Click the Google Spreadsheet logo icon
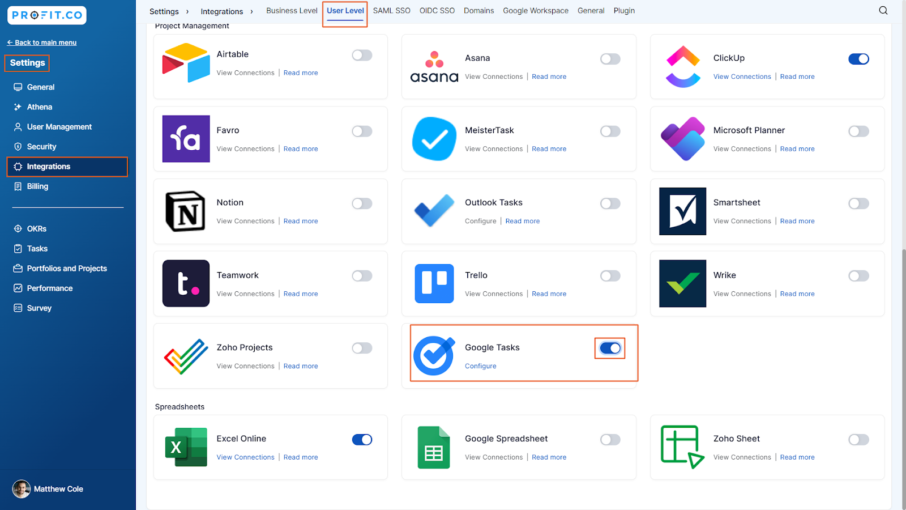This screenshot has height=510, width=906. tap(434, 447)
